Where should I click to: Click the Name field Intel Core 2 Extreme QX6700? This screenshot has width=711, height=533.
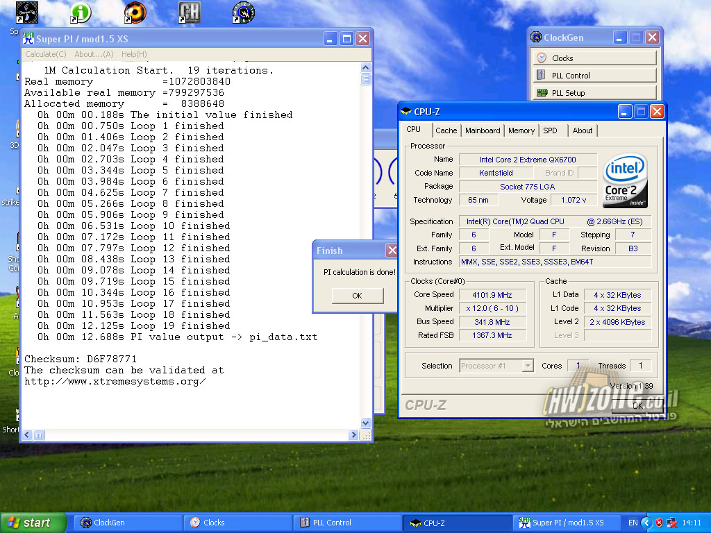click(528, 160)
